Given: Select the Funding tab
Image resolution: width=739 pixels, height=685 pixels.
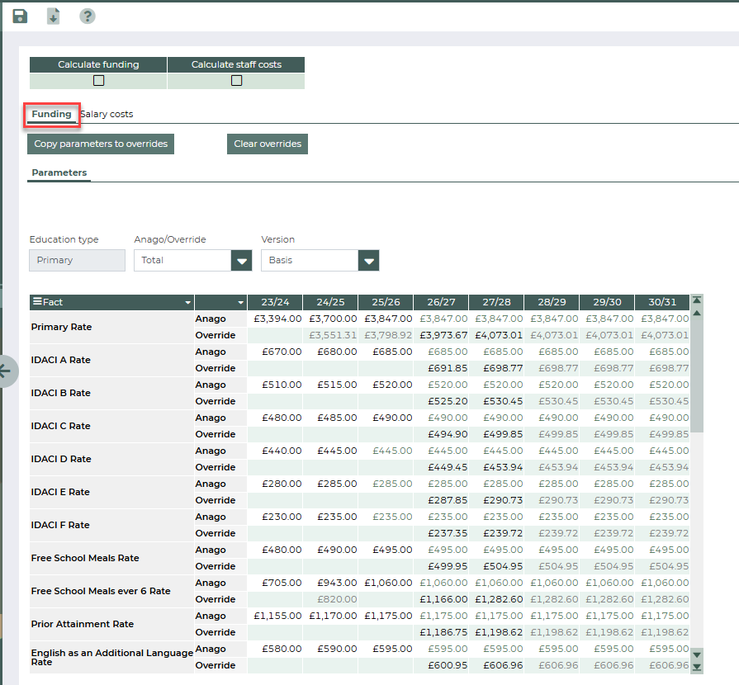Looking at the screenshot, I should 51,114.
